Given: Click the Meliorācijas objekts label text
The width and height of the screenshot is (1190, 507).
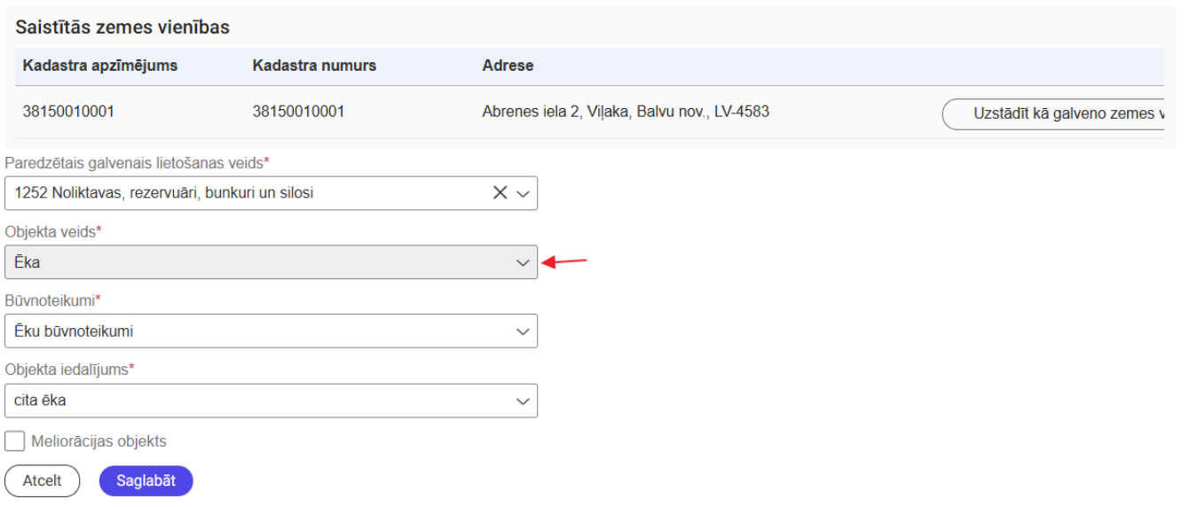Looking at the screenshot, I should 99,441.
